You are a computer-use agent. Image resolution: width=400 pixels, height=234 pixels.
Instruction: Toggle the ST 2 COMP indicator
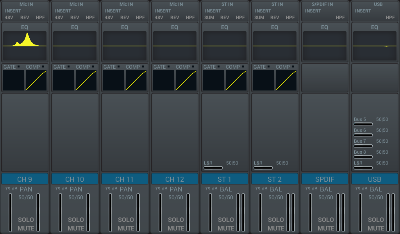[x=293, y=66]
